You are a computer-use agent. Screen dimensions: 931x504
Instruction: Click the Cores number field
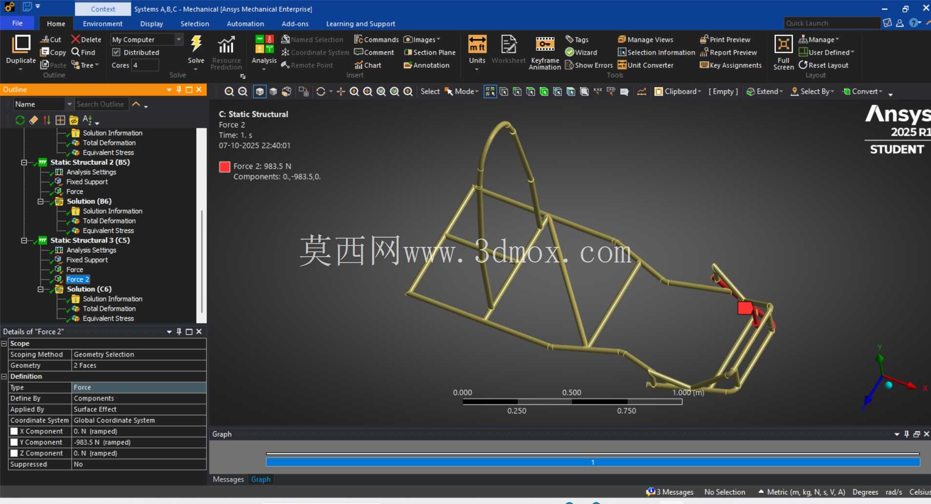coord(145,65)
